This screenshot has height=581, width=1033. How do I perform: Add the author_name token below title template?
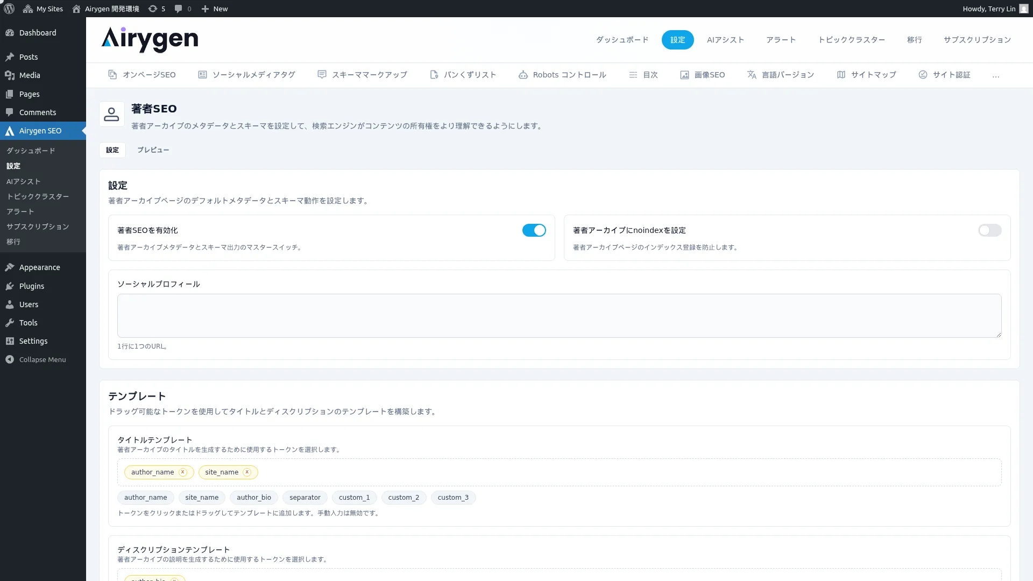pos(146,498)
